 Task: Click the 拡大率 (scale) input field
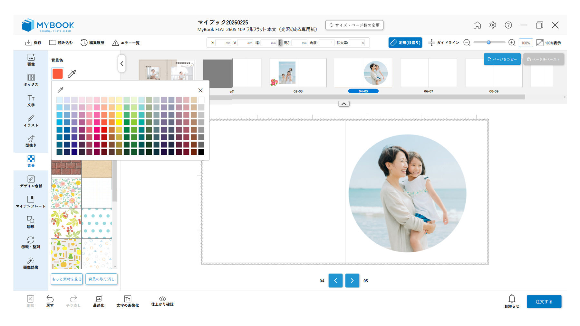(x=357, y=42)
